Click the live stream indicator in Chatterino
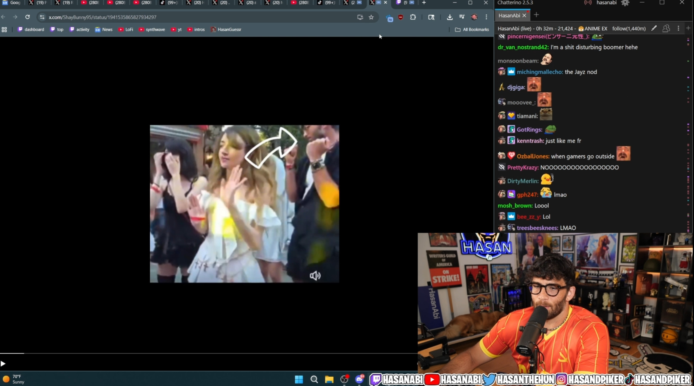 click(x=588, y=3)
